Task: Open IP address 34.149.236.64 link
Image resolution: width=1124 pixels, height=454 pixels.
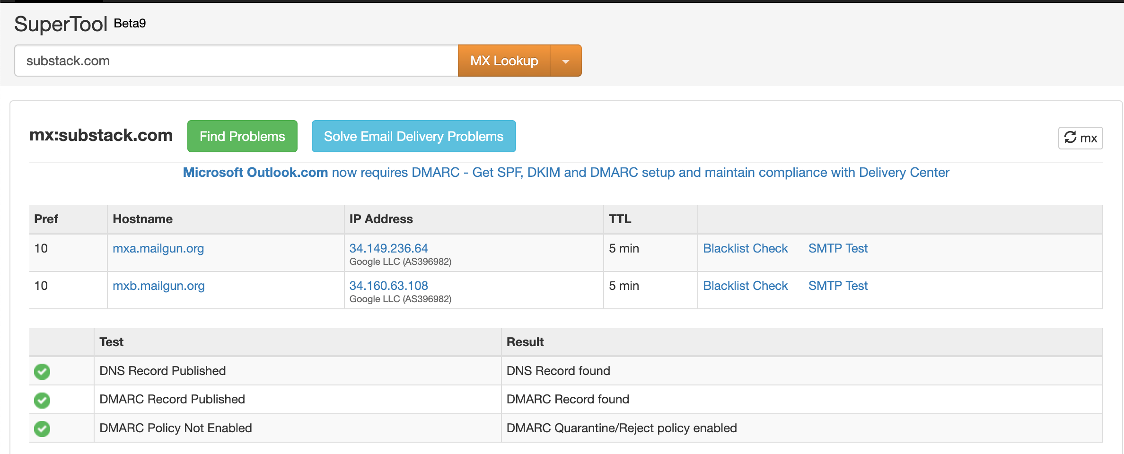Action: tap(388, 248)
